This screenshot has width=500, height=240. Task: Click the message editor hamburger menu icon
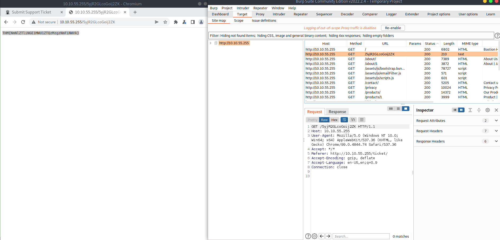coord(362,120)
